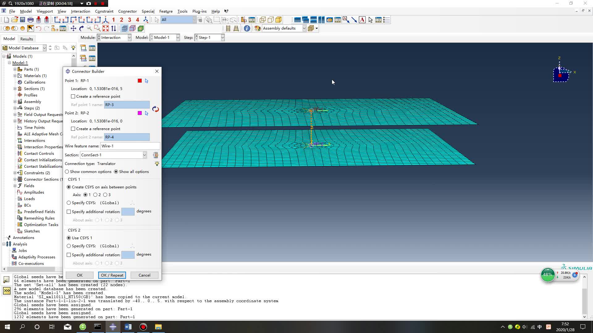Select the Magnify View tool
Screen dimensions: 593x333
89,28
